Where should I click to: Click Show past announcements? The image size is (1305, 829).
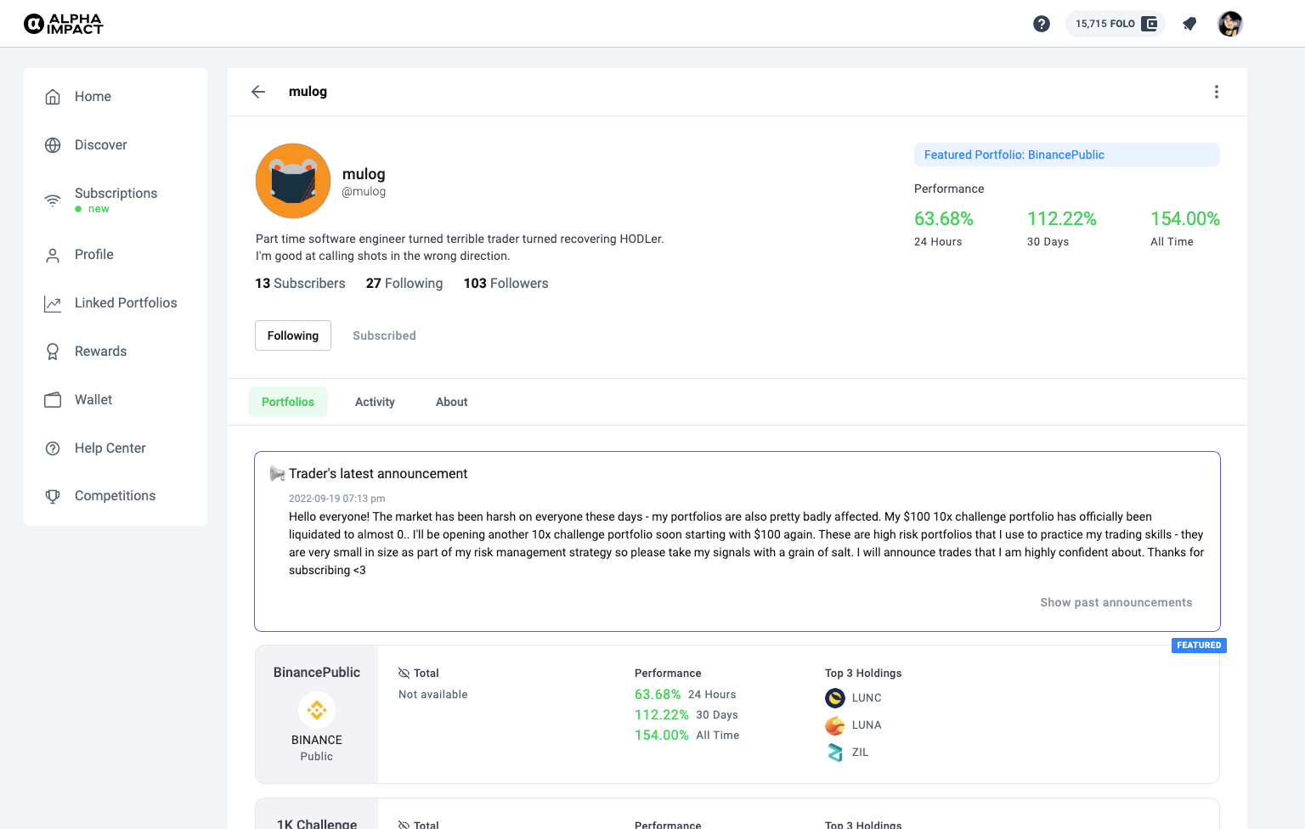click(x=1116, y=602)
